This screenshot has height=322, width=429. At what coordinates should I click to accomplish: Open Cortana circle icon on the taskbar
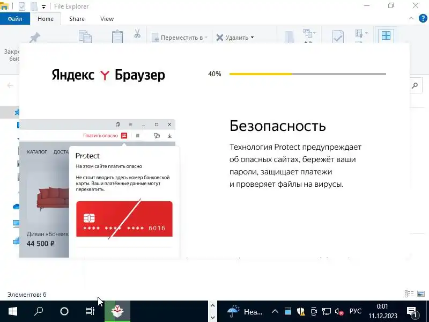pos(64,311)
